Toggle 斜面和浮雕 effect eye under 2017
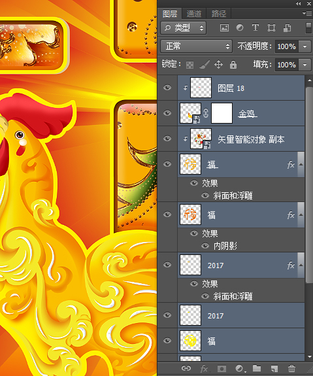The width and height of the screenshot is (313, 376). [205, 296]
